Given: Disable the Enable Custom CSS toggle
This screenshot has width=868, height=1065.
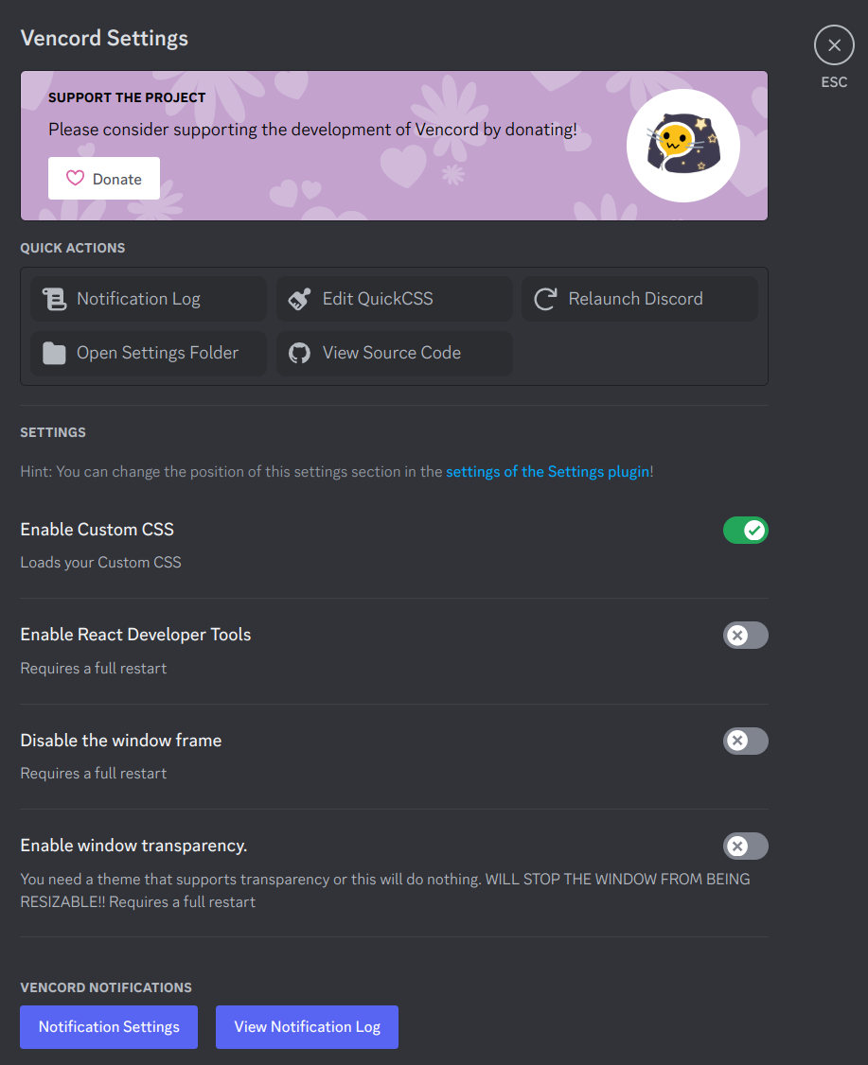Looking at the screenshot, I should click(x=746, y=531).
